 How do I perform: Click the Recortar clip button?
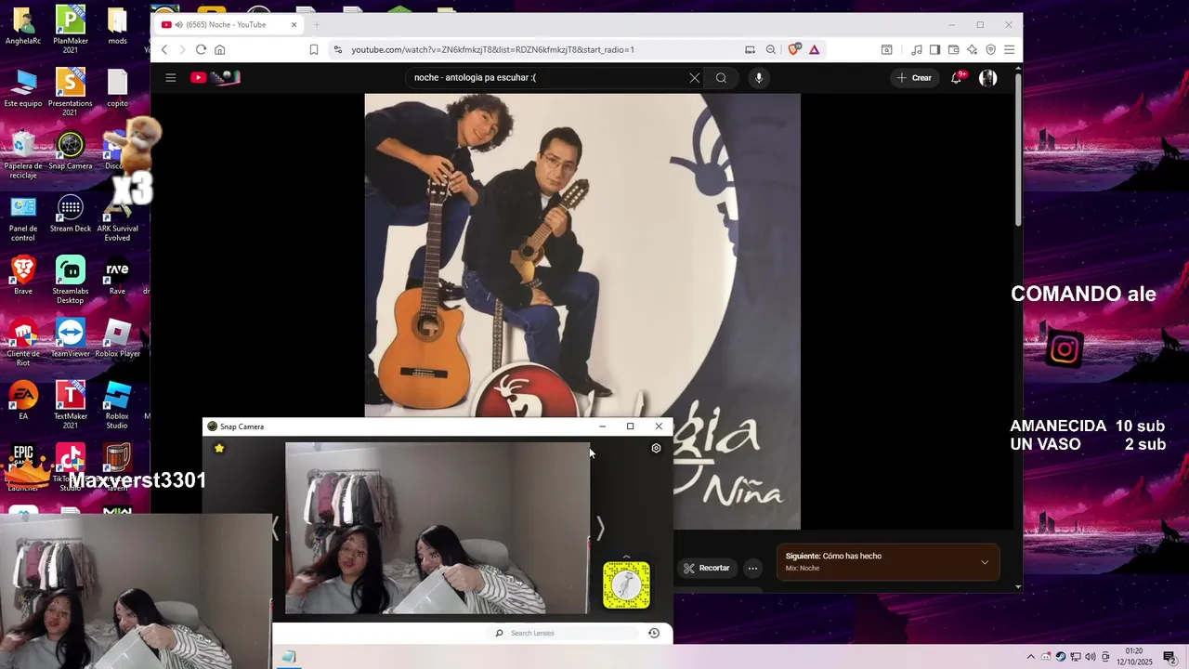[707, 568]
